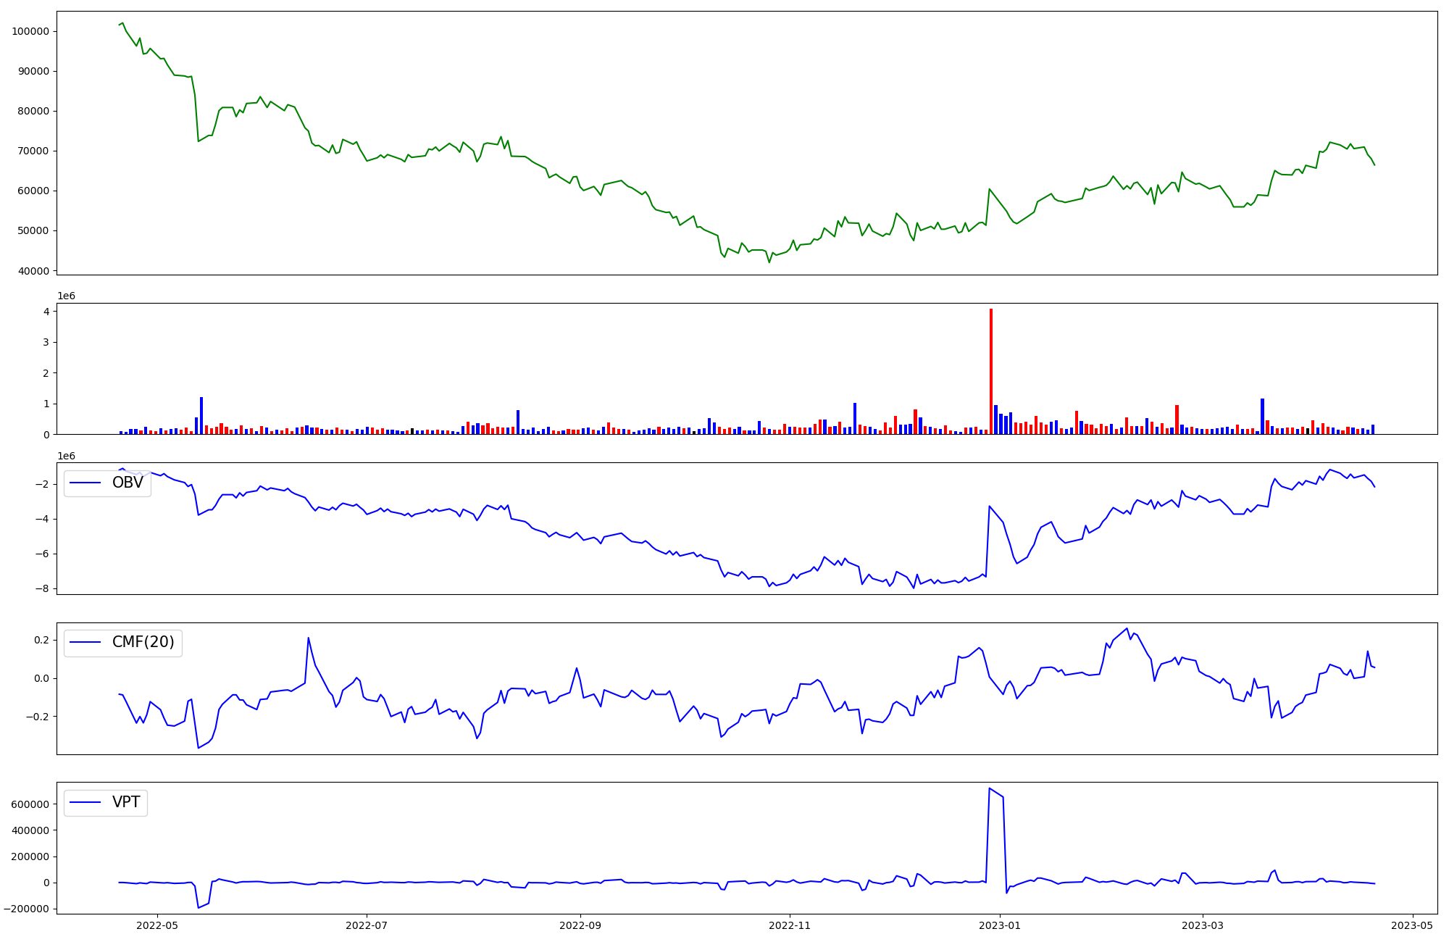This screenshot has height=942, width=1449.
Task: Click the 600000 VPT axis label
Action: click(30, 804)
